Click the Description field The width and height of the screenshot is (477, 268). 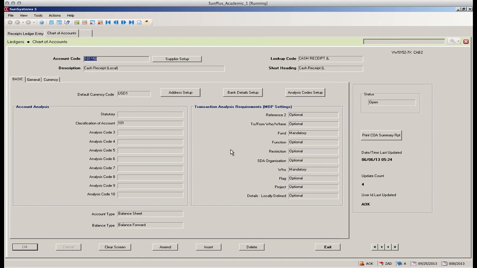[154, 68]
